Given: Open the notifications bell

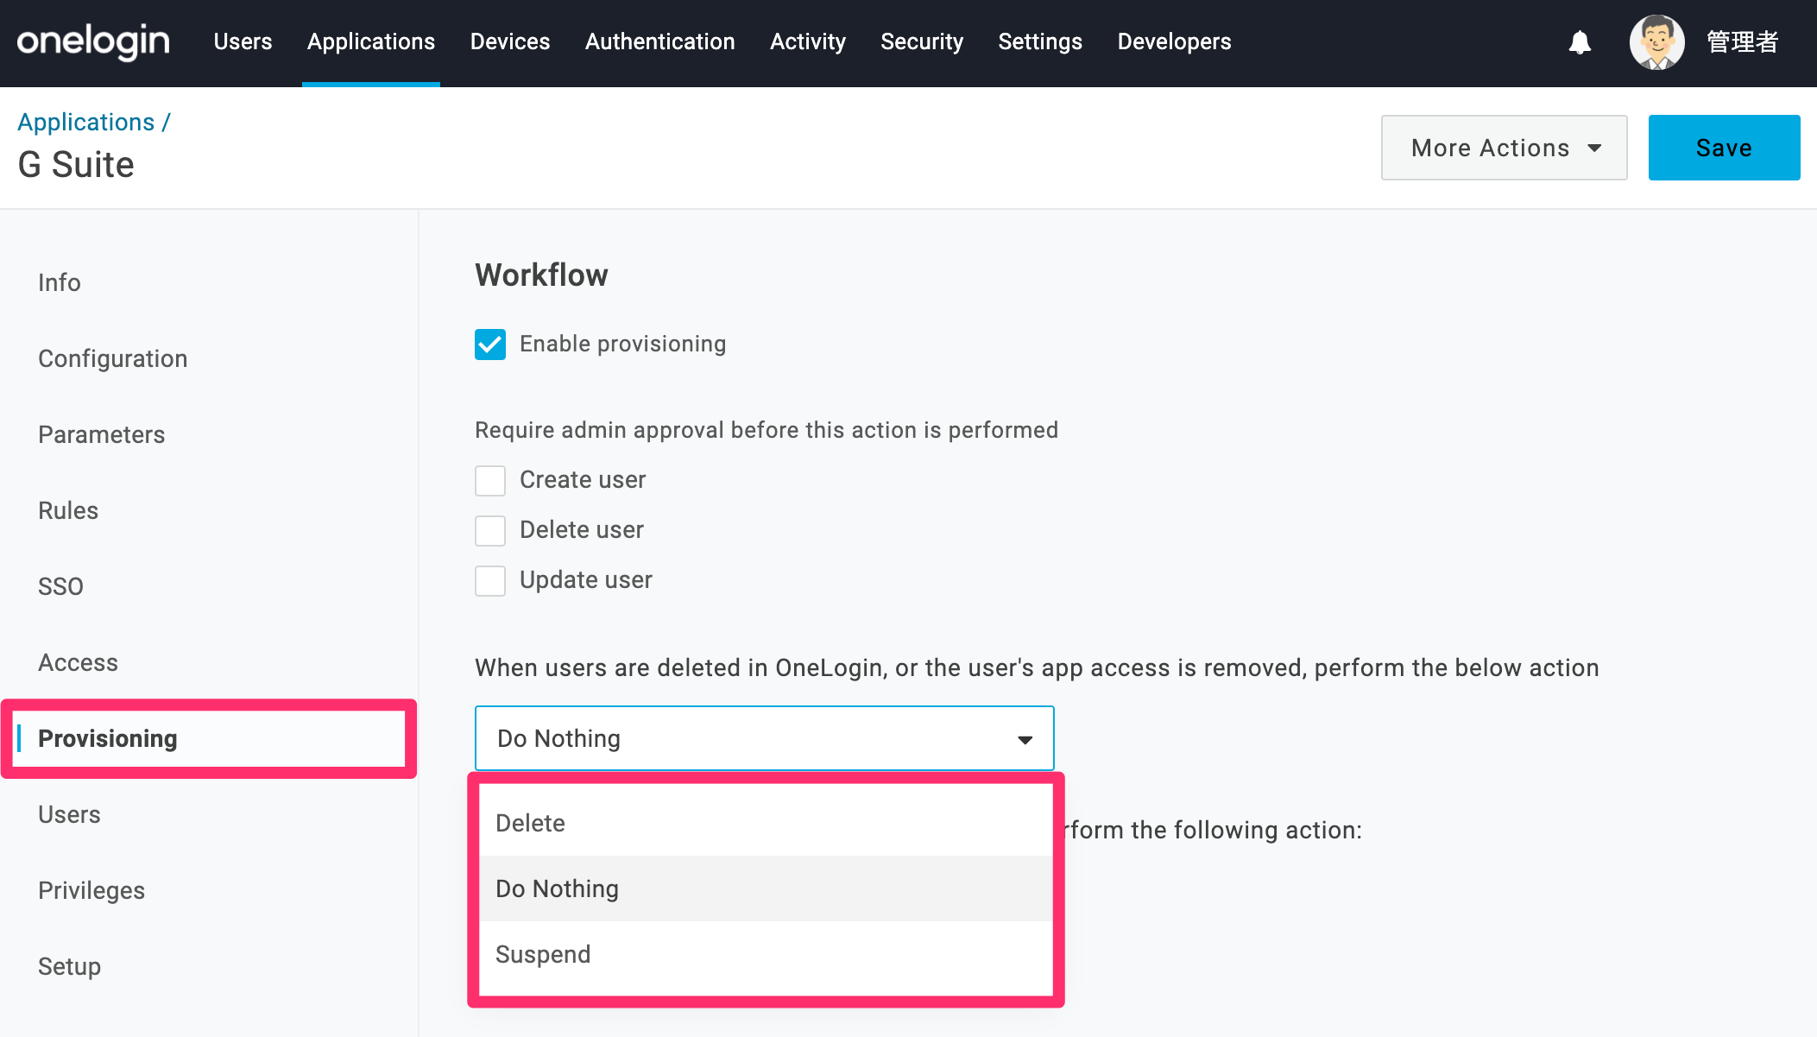Looking at the screenshot, I should pyautogui.click(x=1580, y=42).
